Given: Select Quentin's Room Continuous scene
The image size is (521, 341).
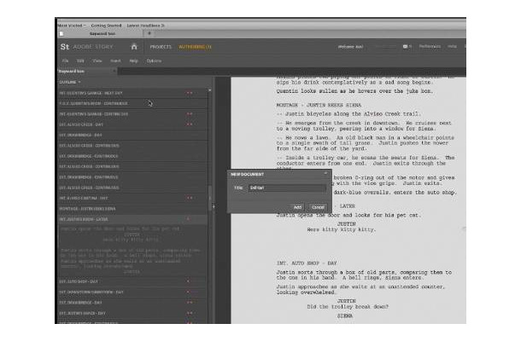Looking at the screenshot, I should (133, 103).
